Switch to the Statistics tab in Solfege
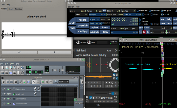Screen dimensions: 177x108 tap(18, 9)
